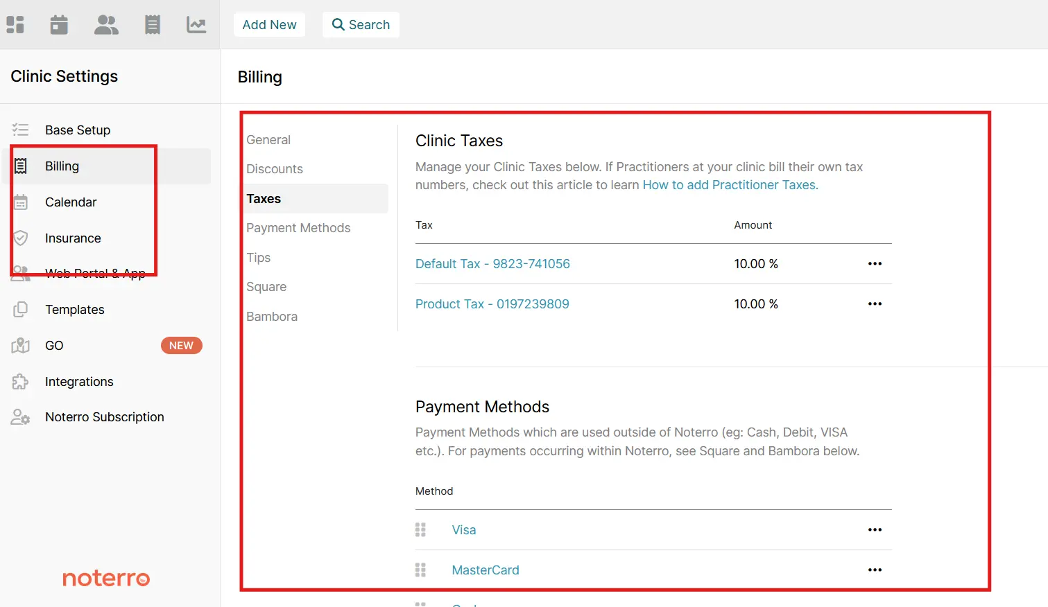Viewport: 1048px width, 607px height.
Task: Open the Noterro Subscription gear-person icon
Action: (x=20, y=416)
